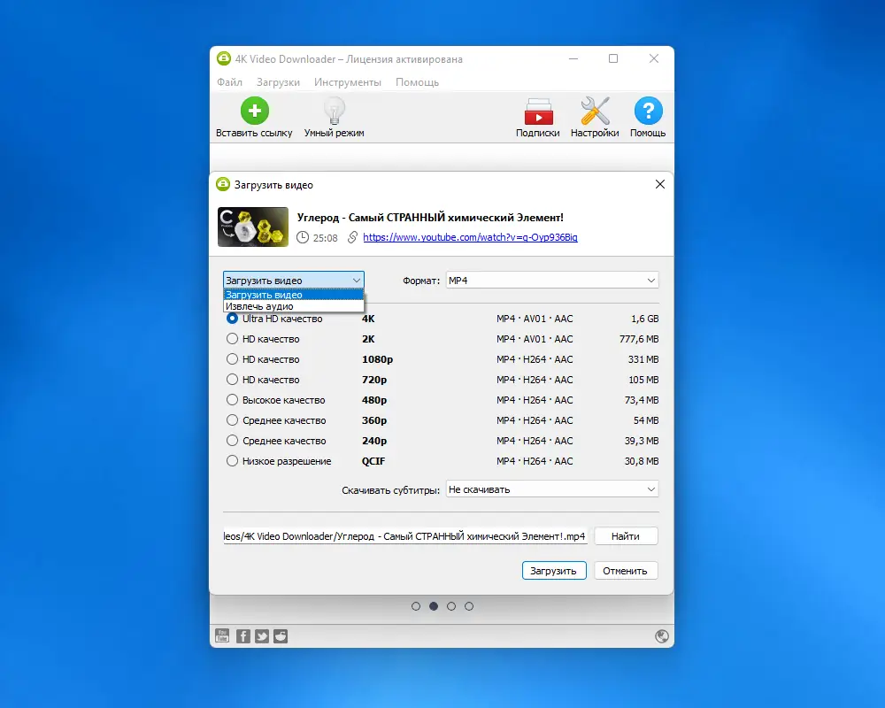Select Среднее качество 240p option
Screen dimensions: 885x708
(x=232, y=441)
